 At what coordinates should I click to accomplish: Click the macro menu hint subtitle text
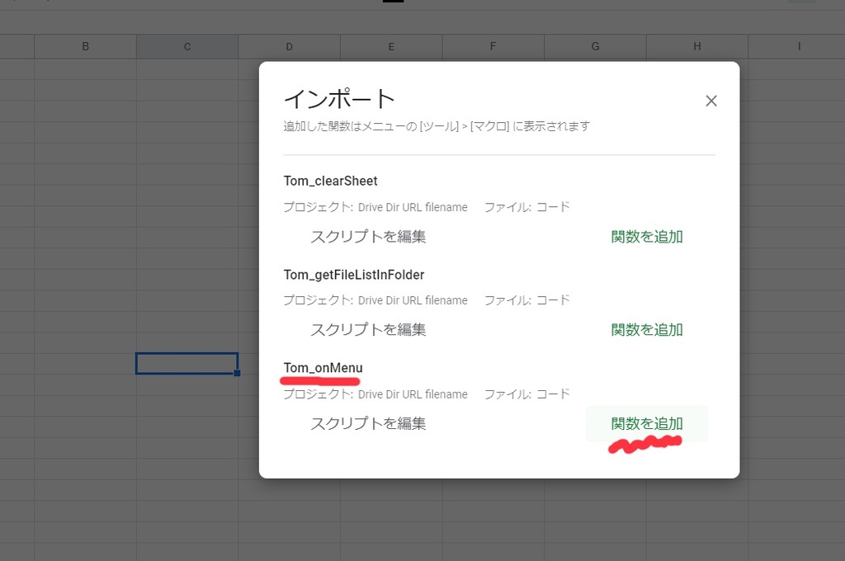[437, 126]
